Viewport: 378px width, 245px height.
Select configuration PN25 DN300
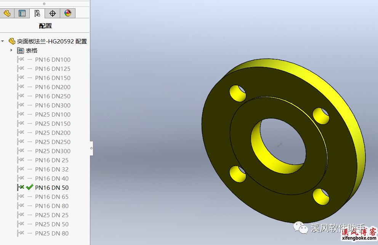pos(53,151)
